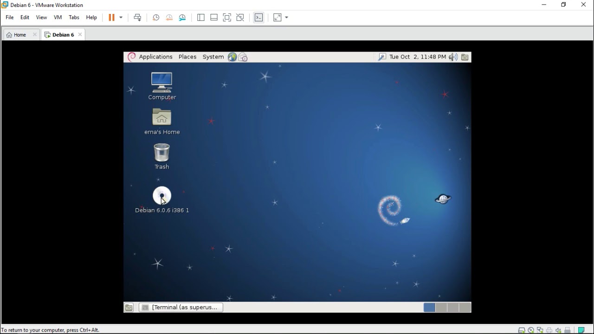This screenshot has height=334, width=594.
Task: Click the show desktop button in bottom panel
Action: 129,308
